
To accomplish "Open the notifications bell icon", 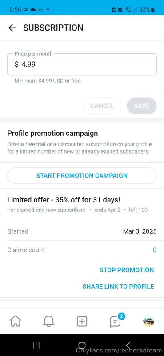I will point(48,321).
